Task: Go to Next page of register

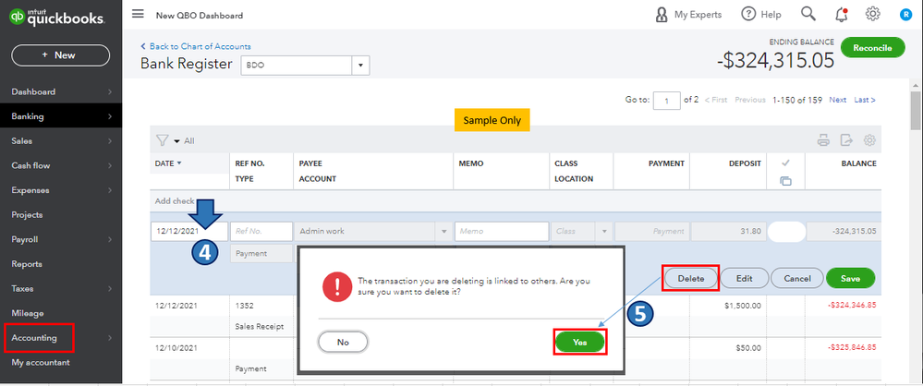Action: click(838, 100)
